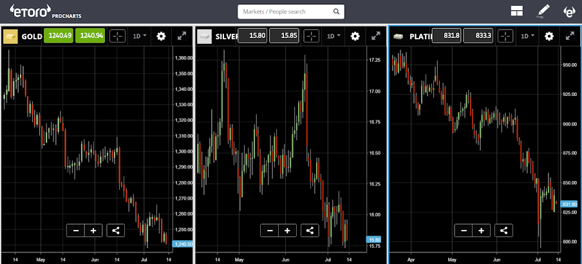Open the chart layout grid icon
Image resolution: width=582 pixels, height=264 pixels.
pos(517,11)
